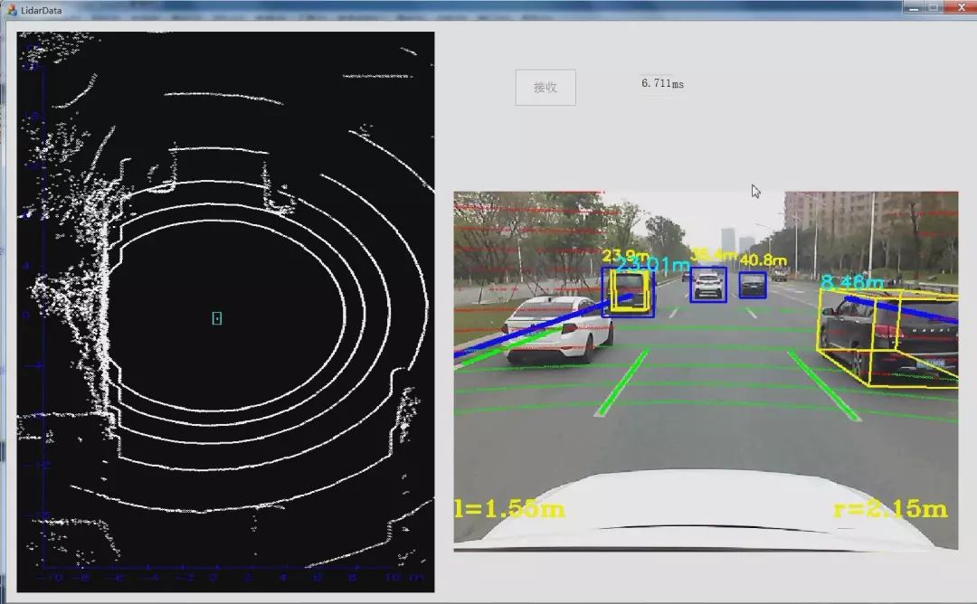Image resolution: width=977 pixels, height=604 pixels.
Task: Select the blue box around the 35.4m vehicle
Action: [707, 284]
